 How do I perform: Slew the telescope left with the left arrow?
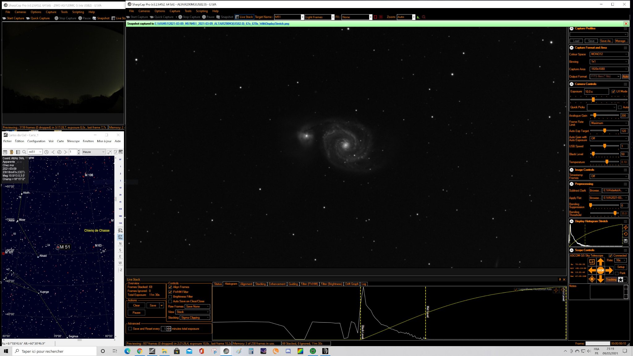click(x=592, y=270)
